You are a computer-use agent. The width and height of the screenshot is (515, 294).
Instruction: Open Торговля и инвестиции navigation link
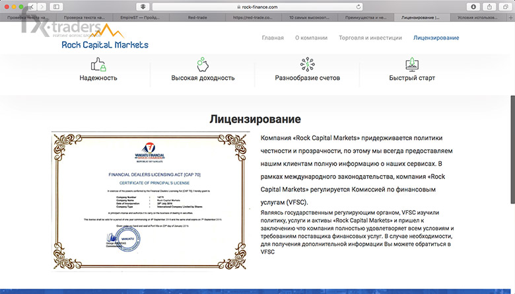[370, 38]
